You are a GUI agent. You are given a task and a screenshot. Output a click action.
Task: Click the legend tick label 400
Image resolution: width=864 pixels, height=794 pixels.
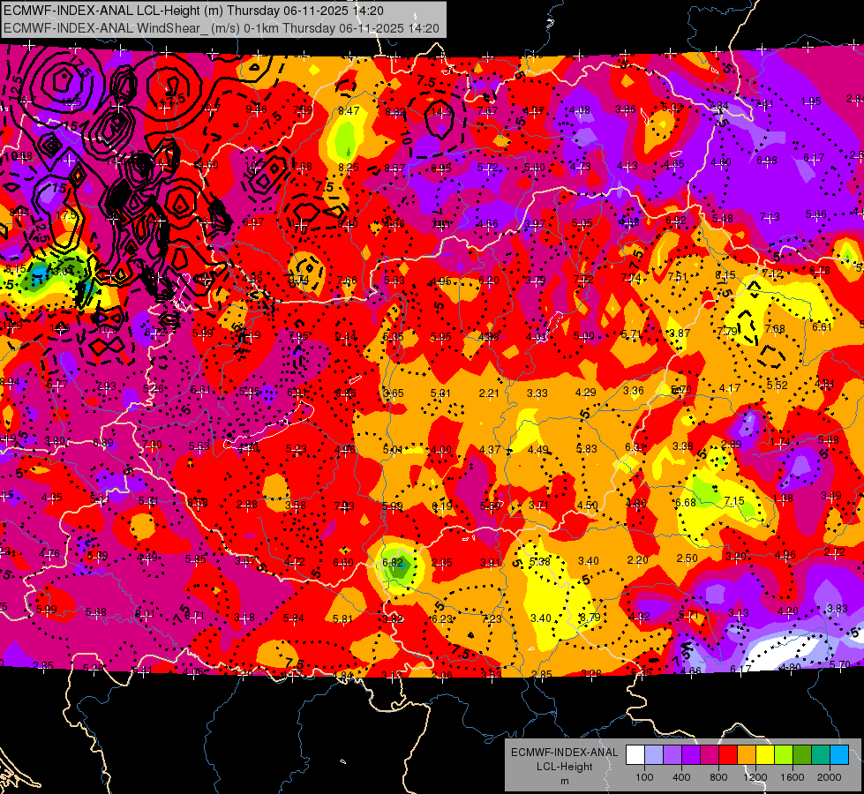coord(681,777)
